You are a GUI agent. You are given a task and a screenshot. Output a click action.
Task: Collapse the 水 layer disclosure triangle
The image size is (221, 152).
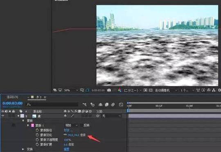tap(18, 116)
